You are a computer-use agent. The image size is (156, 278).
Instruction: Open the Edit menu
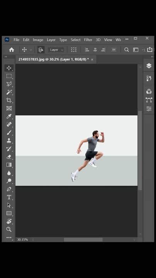click(26, 40)
